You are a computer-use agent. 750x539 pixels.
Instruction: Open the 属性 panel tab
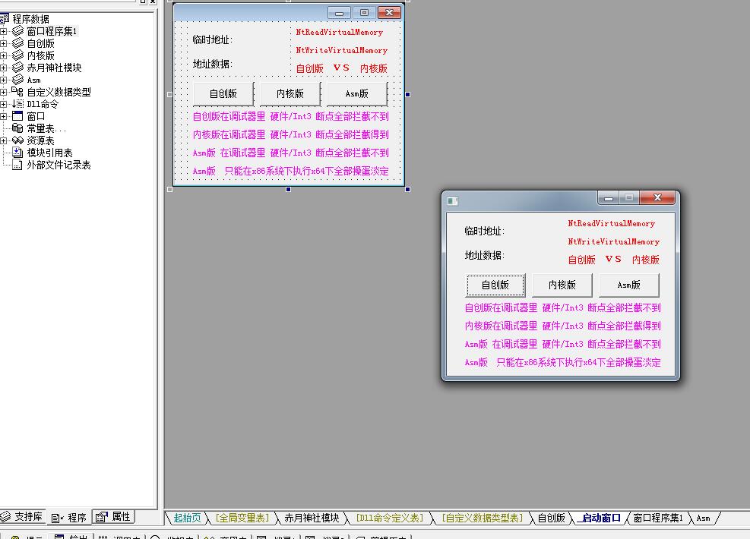tap(113, 516)
